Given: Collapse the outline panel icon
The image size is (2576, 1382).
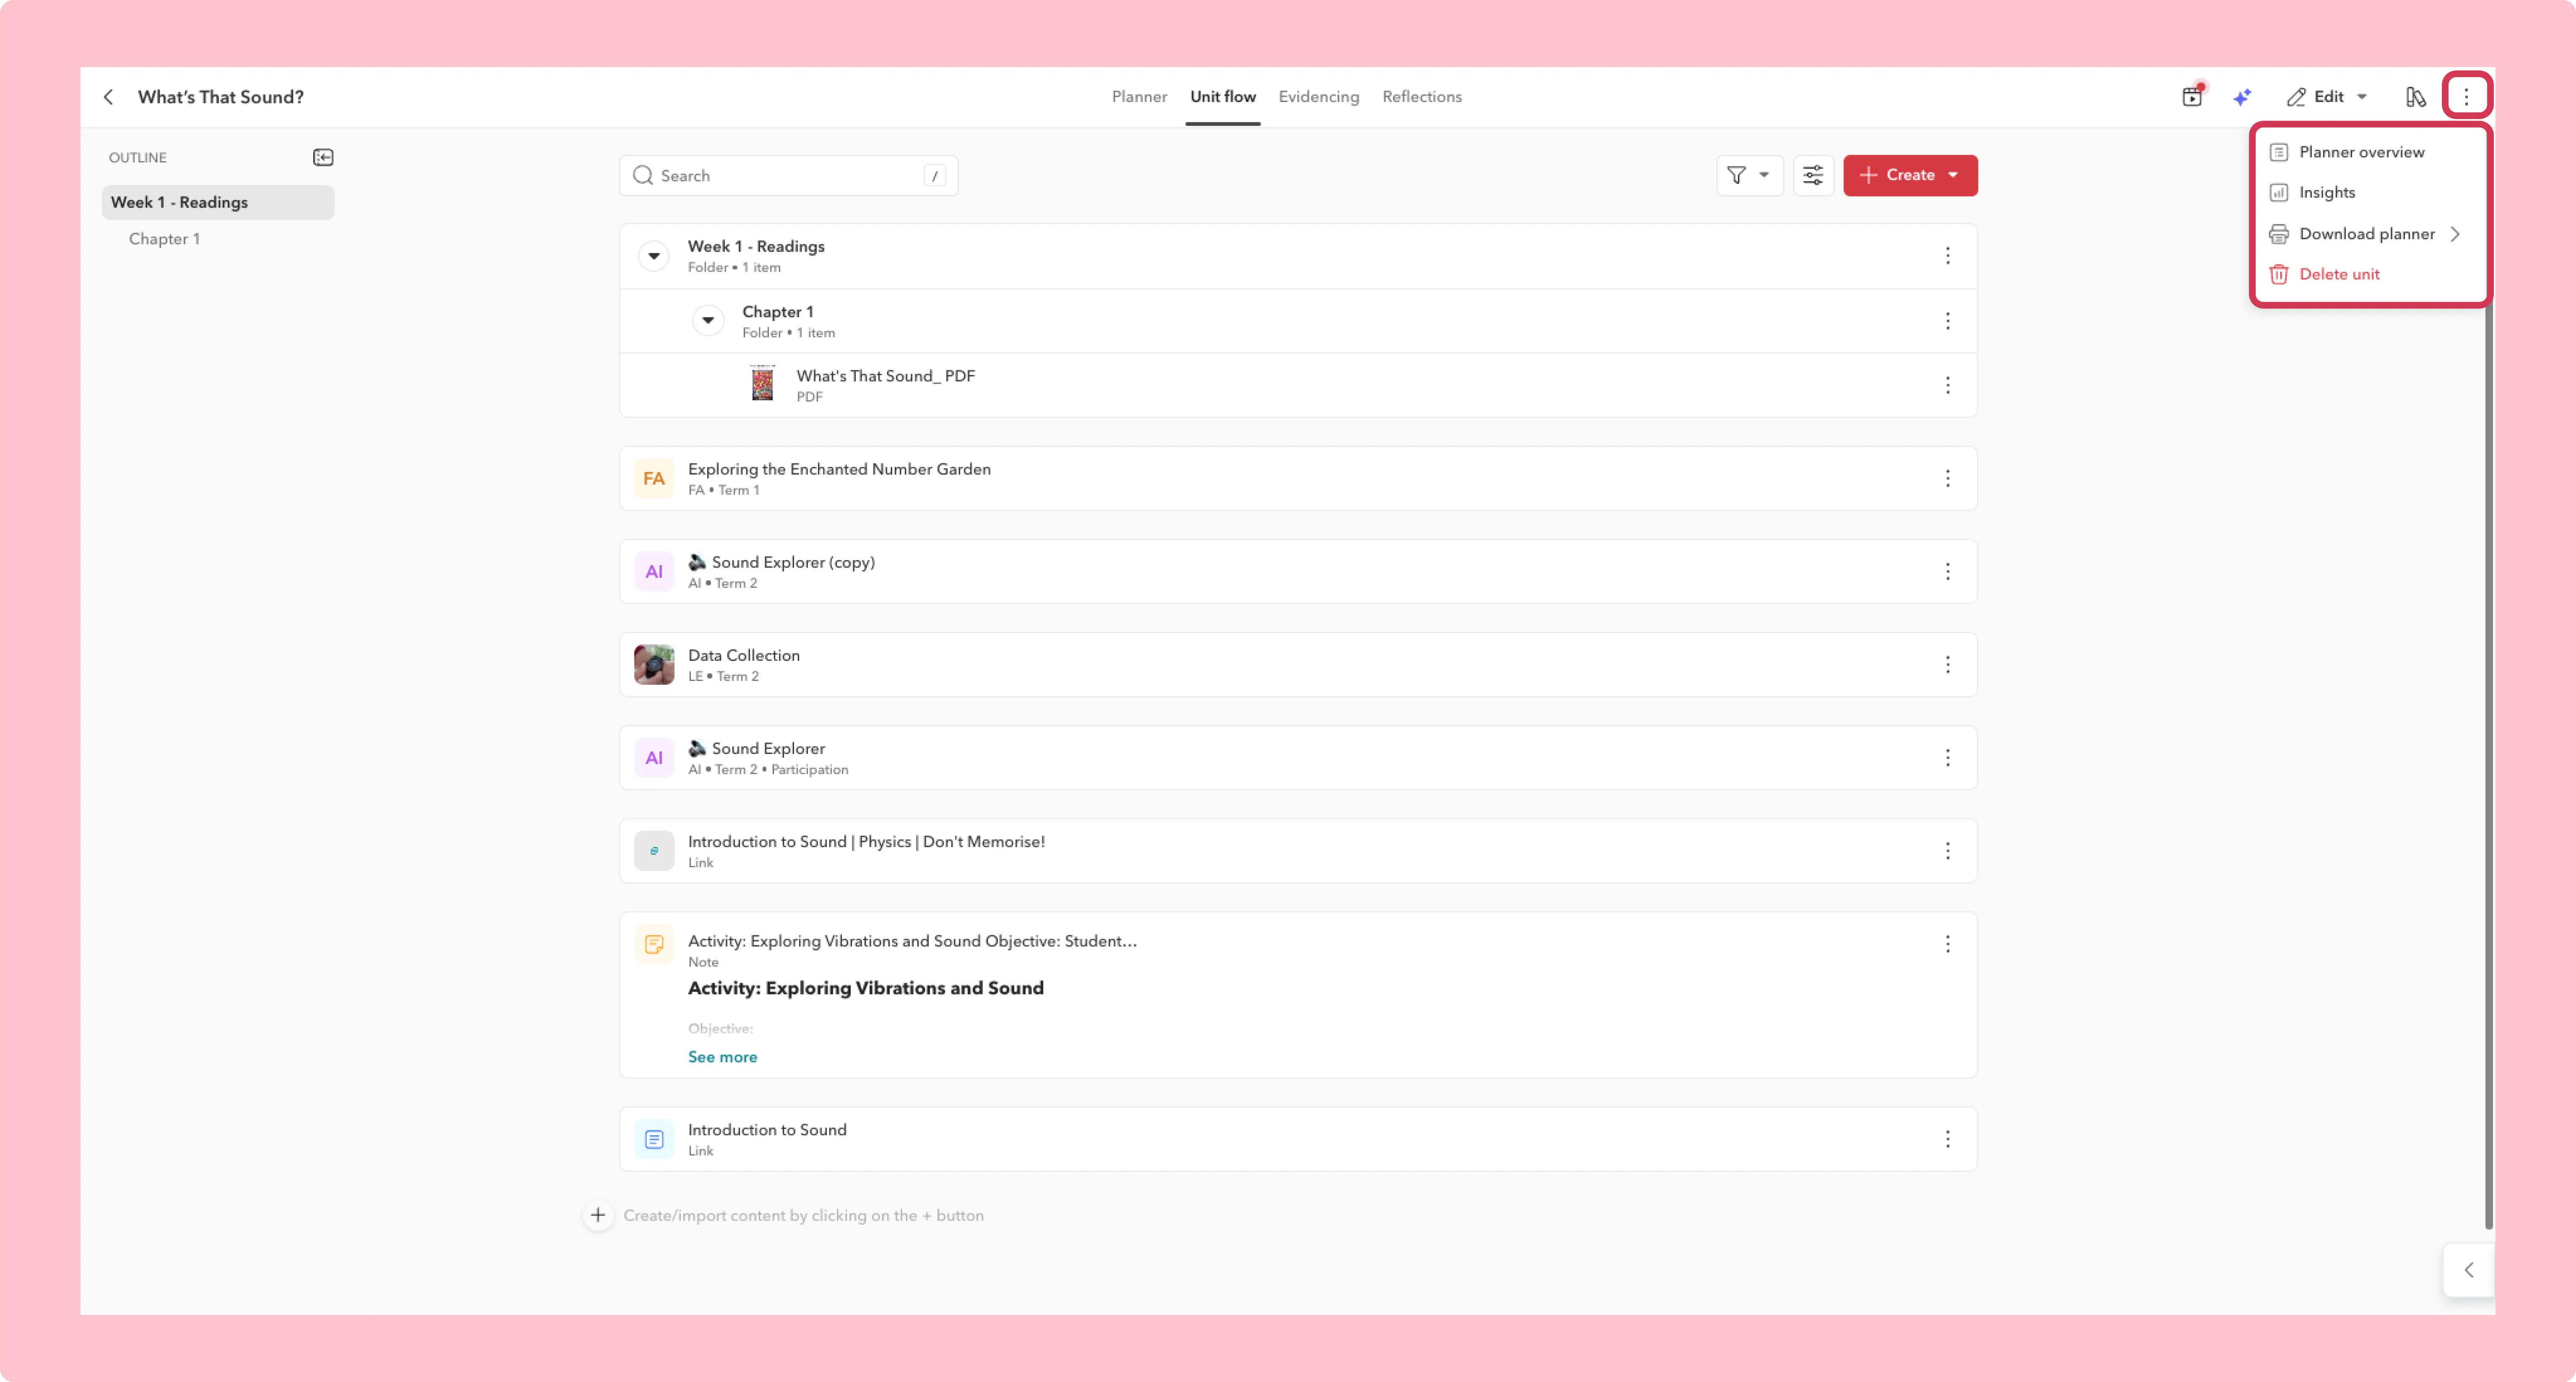Looking at the screenshot, I should click(x=323, y=157).
